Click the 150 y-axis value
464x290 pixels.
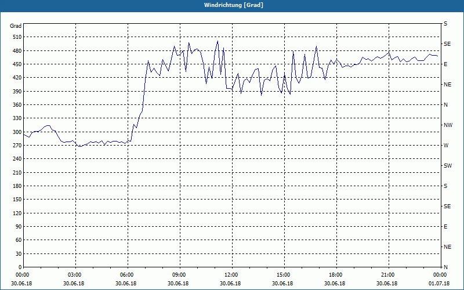pos(17,200)
